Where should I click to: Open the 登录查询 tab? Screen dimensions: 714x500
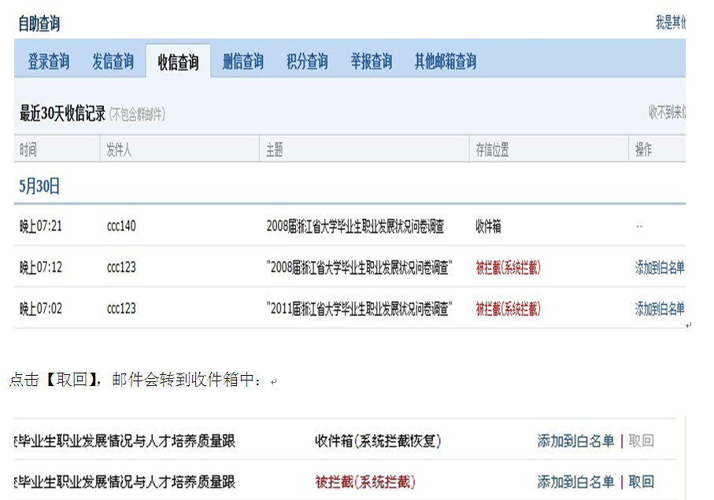click(x=49, y=61)
